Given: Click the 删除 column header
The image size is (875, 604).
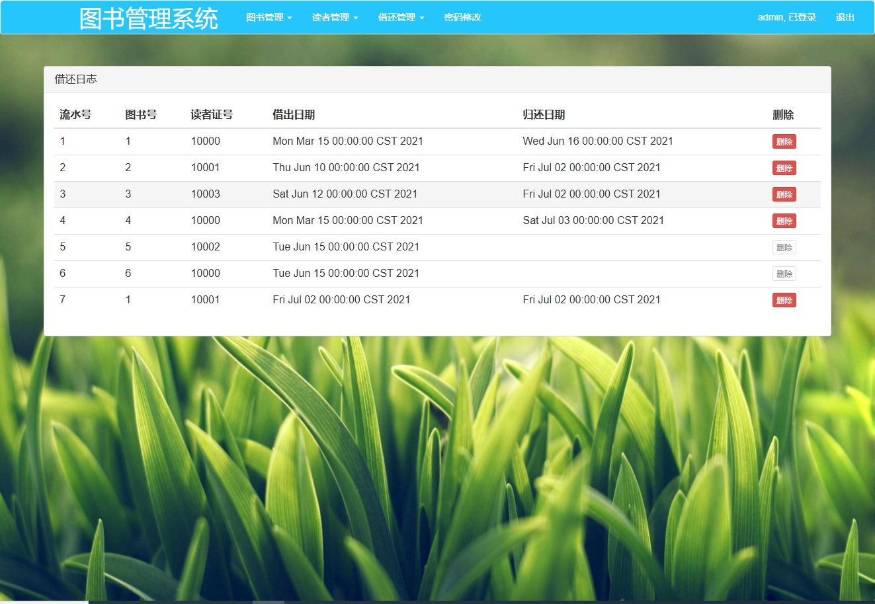Looking at the screenshot, I should tap(783, 114).
